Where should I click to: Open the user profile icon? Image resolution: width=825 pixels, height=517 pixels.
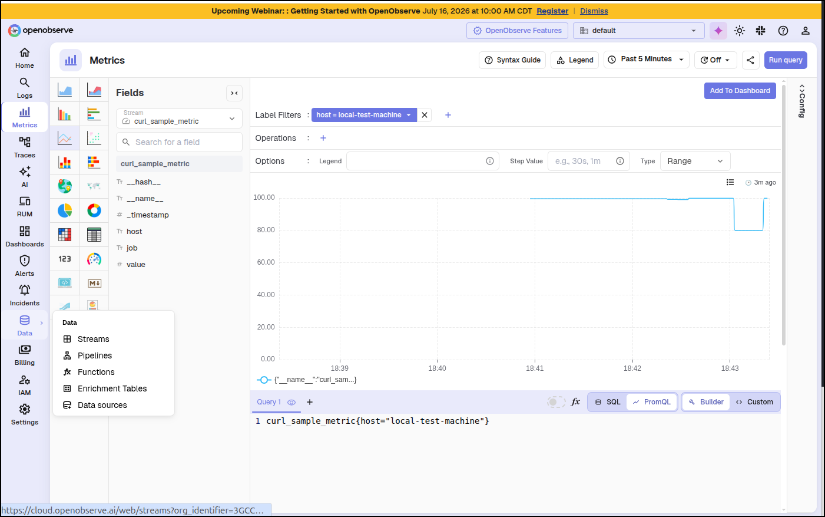806,31
